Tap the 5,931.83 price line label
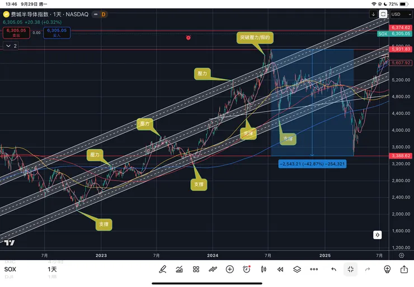The height and width of the screenshot is (287, 414). (x=401, y=49)
